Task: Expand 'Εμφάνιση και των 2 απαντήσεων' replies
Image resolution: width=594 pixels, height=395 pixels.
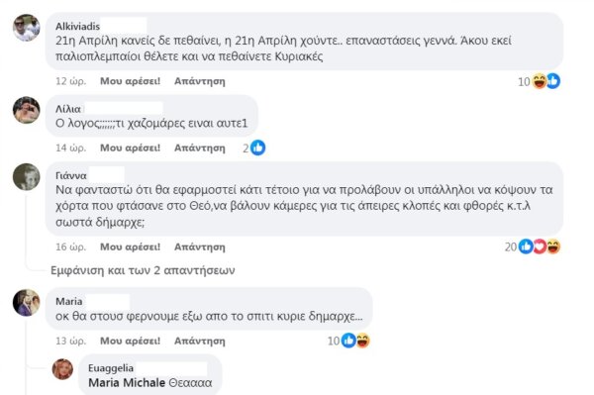Action: point(143,270)
